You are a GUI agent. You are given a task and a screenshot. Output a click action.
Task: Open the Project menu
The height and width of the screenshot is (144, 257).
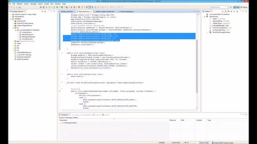(x=47, y=4)
